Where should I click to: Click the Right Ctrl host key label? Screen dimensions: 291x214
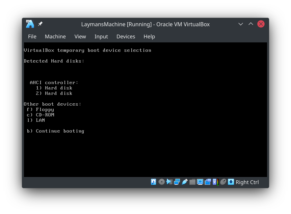pos(247,182)
